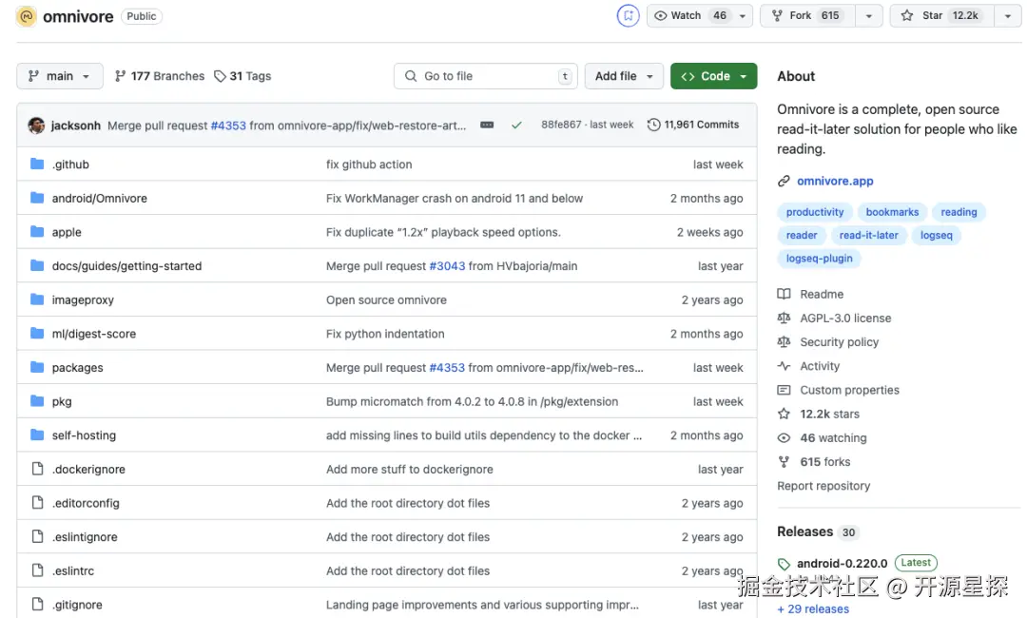Click Report repository link

[x=824, y=486]
